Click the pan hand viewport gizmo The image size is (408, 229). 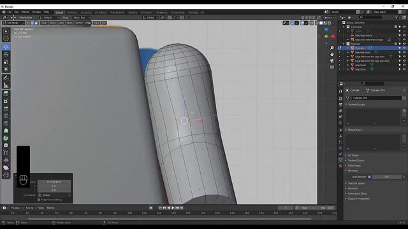[x=332, y=54]
